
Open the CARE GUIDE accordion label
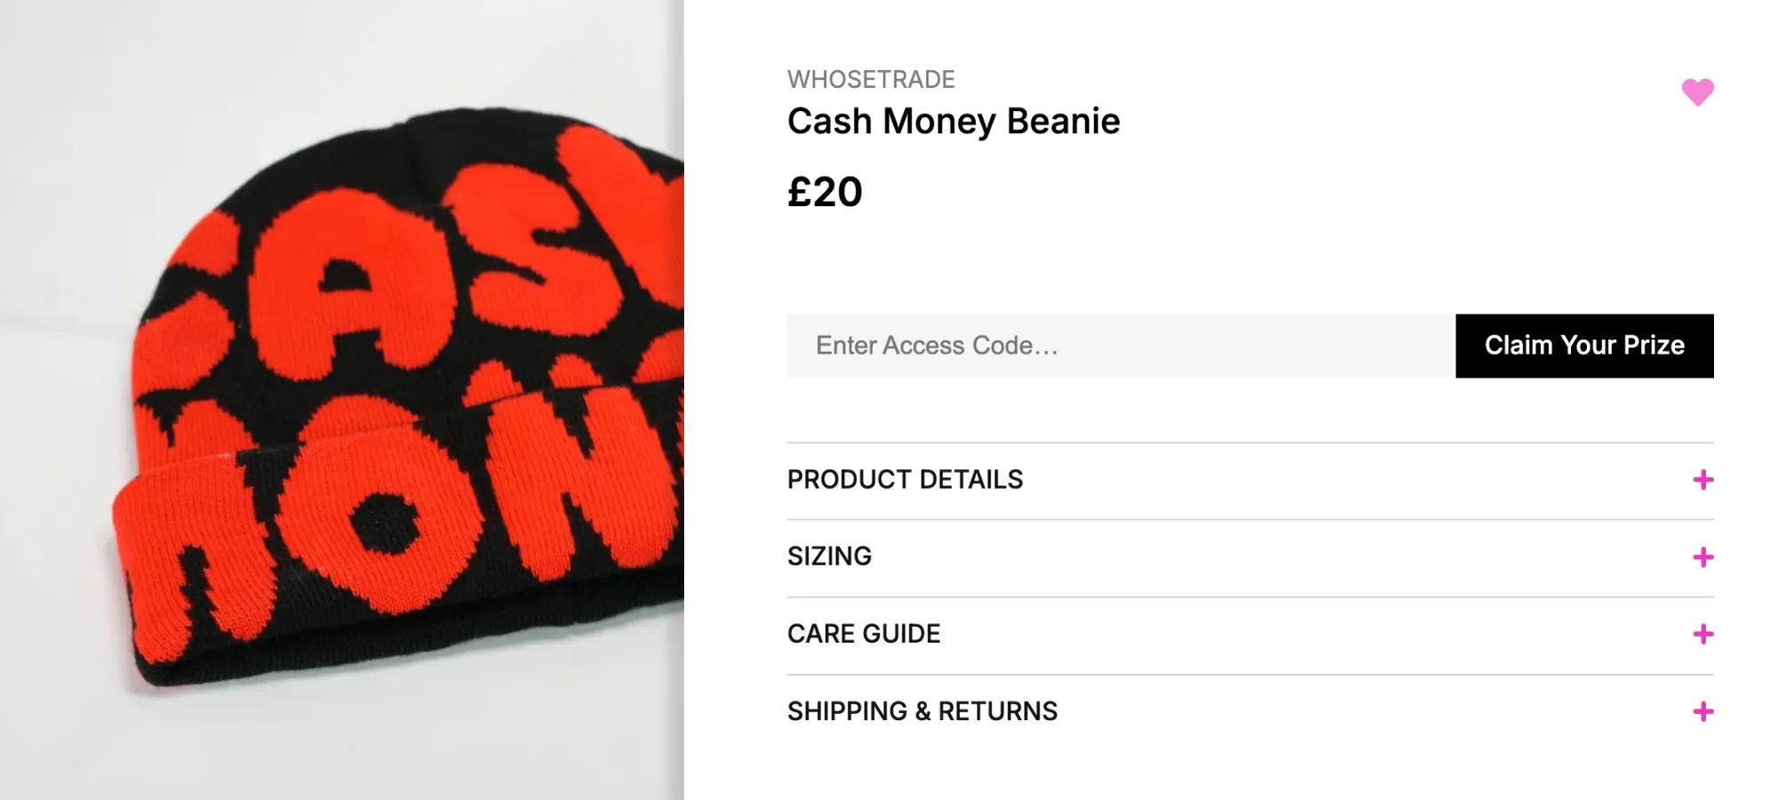pyautogui.click(x=864, y=634)
